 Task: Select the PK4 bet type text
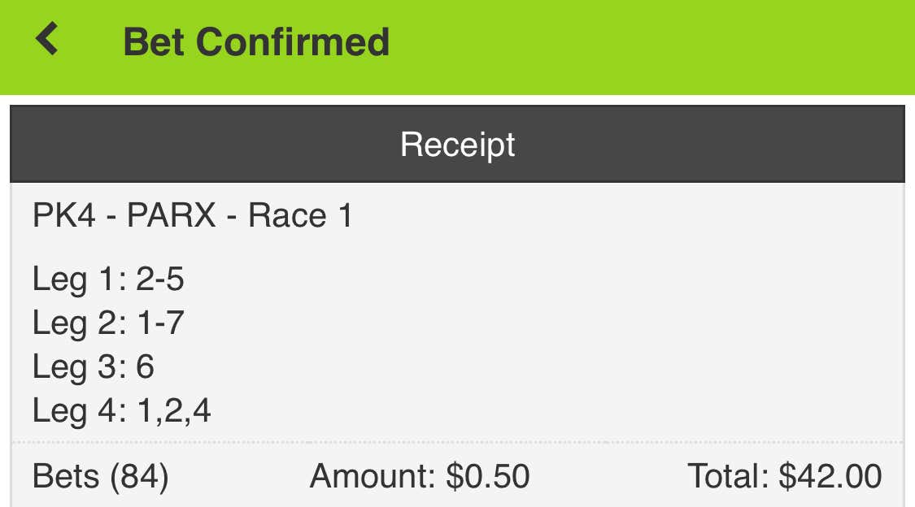coord(64,216)
